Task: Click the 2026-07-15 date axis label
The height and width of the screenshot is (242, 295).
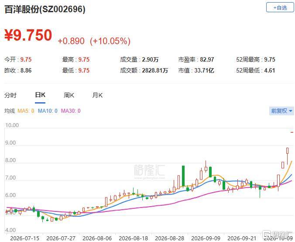Action: (24, 239)
